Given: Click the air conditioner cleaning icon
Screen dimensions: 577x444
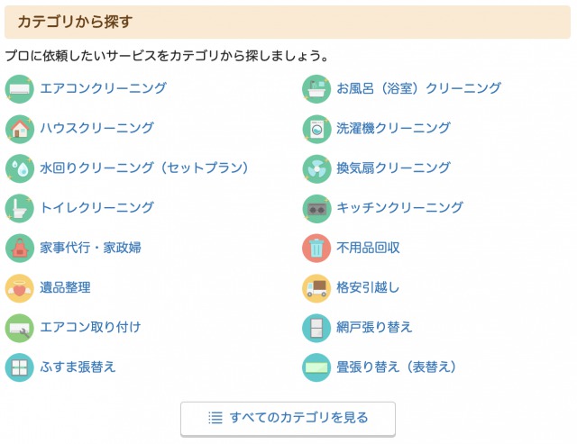Looking at the screenshot, I should (x=19, y=89).
